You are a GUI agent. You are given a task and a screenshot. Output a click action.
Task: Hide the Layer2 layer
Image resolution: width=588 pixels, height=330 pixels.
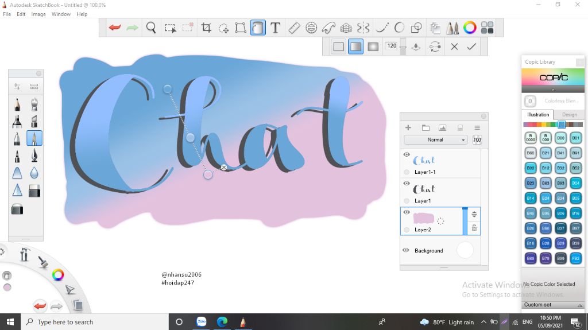[407, 212]
